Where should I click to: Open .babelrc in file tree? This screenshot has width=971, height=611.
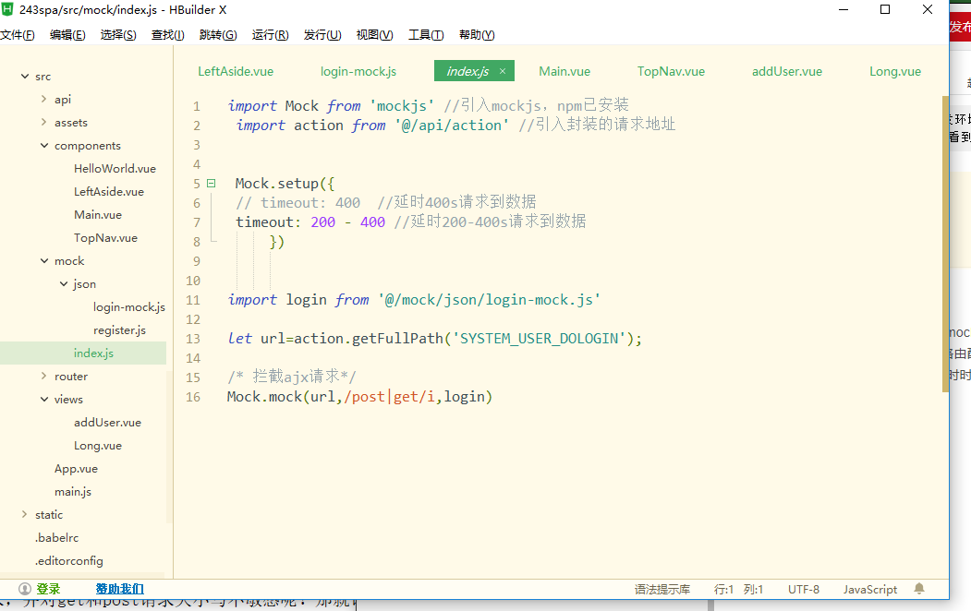pyautogui.click(x=56, y=537)
